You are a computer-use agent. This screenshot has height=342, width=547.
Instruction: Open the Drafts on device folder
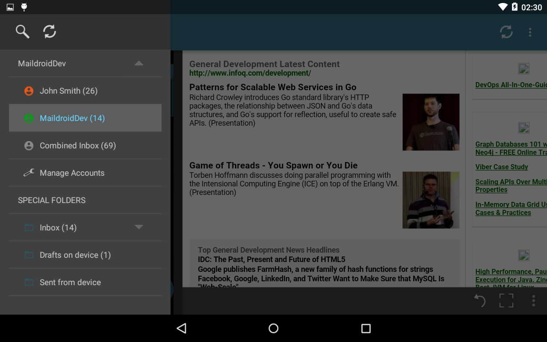click(75, 255)
